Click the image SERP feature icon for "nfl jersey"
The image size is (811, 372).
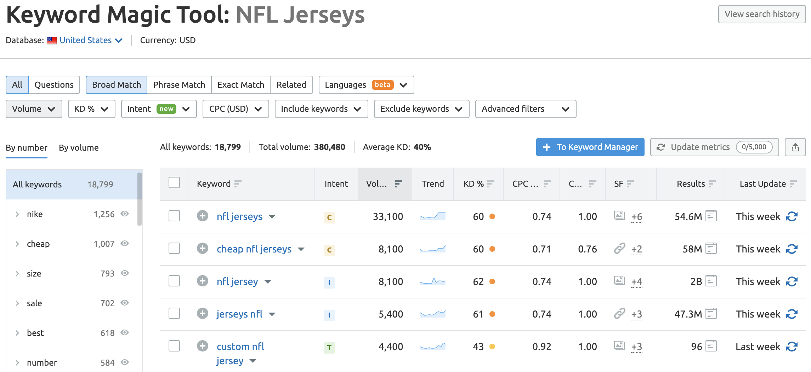(x=619, y=281)
